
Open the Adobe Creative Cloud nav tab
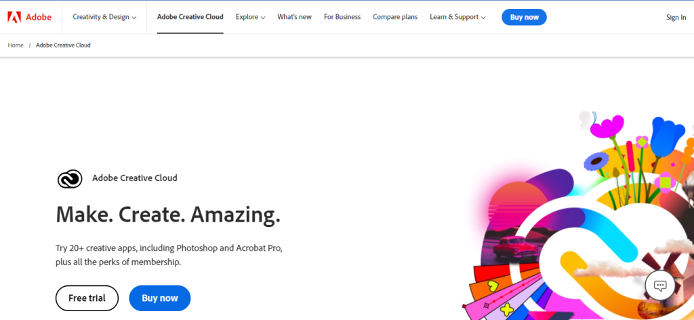click(190, 17)
